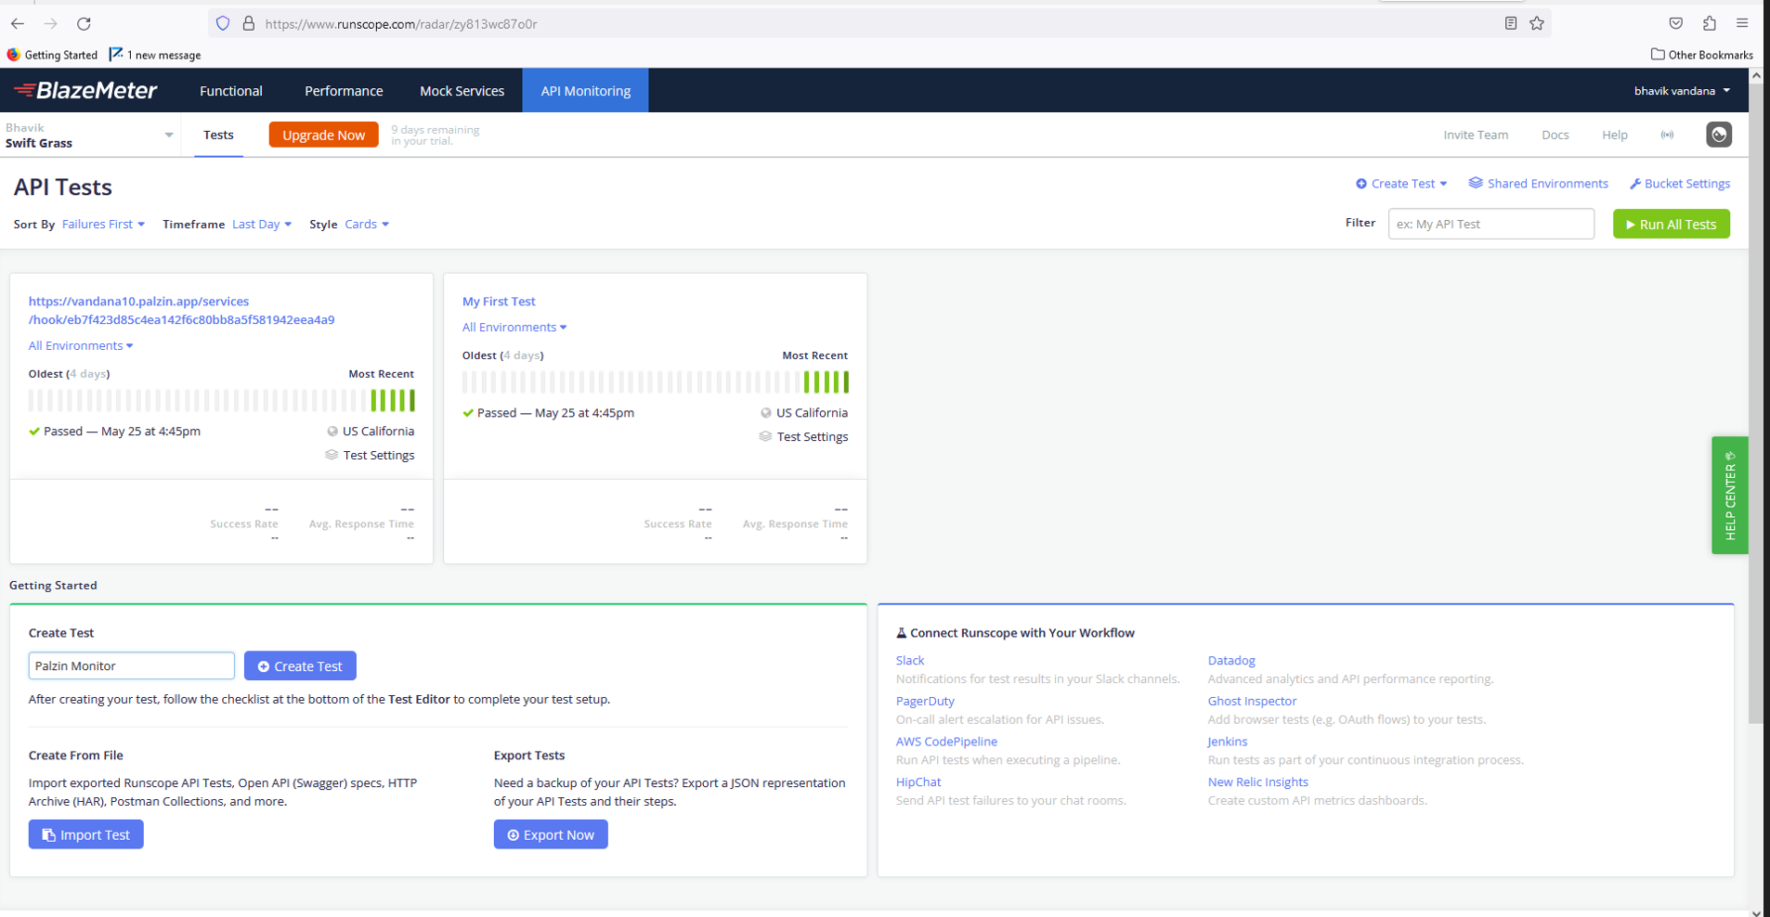The image size is (1770, 917).
Task: Expand the Swift Grass bucket selector
Action: click(90, 136)
